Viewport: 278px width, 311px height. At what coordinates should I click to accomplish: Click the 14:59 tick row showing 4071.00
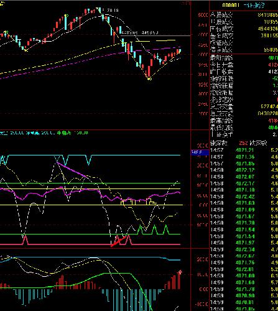click(x=244, y=276)
